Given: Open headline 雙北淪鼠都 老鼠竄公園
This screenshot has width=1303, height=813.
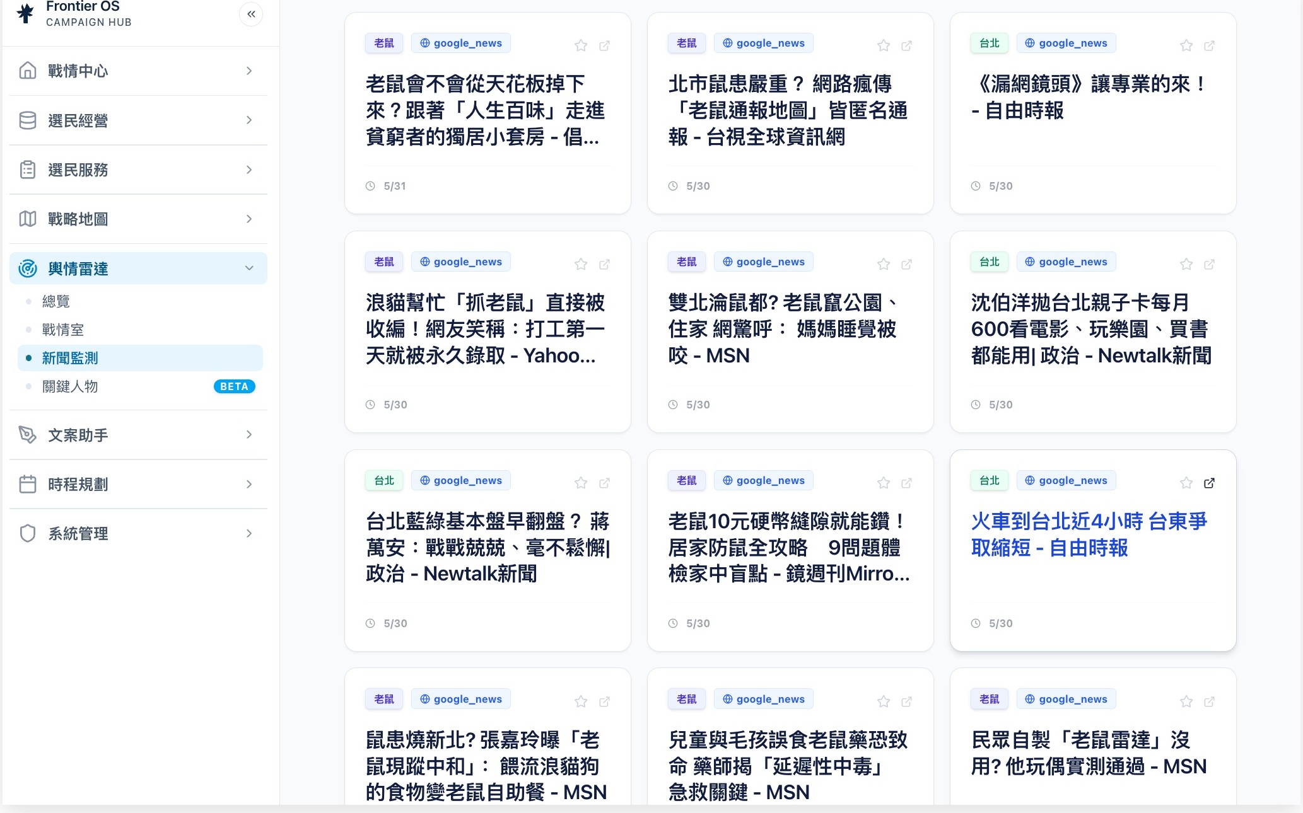Looking at the screenshot, I should coord(783,329).
